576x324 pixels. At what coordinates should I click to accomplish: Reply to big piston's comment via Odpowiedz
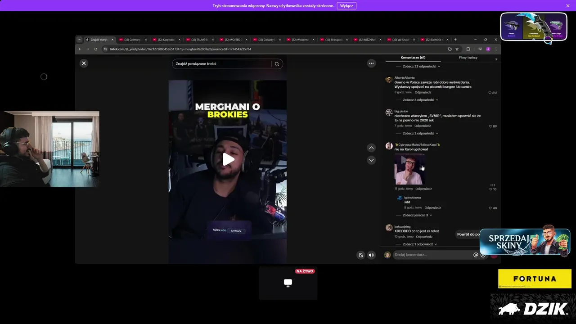423,126
